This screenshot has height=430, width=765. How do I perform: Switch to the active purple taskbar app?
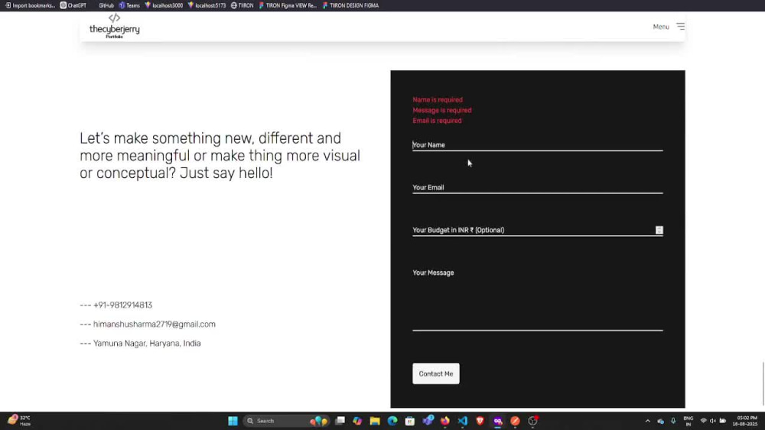tap(498, 421)
